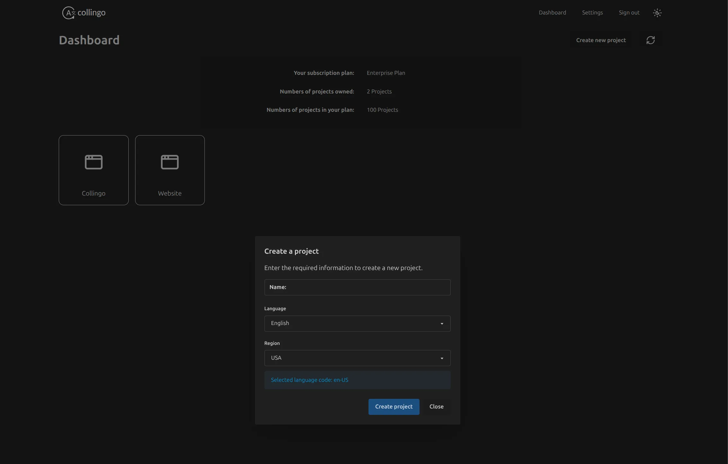
Task: Close the Create a project dialog
Action: (x=436, y=407)
